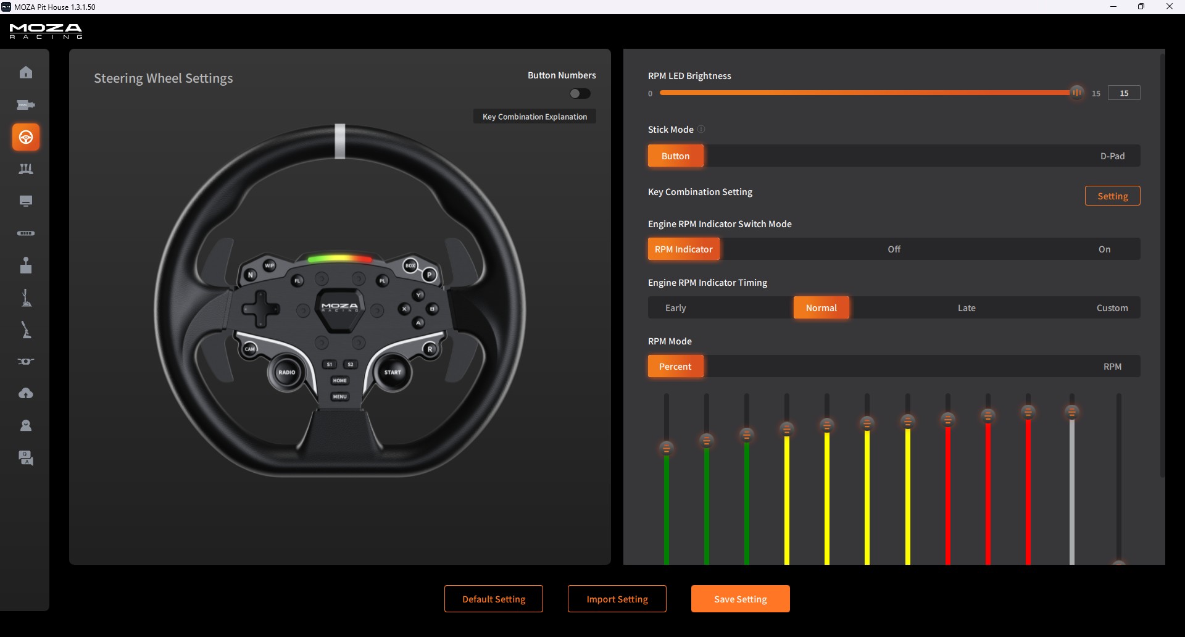This screenshot has height=637, width=1185.
Task: Click Import Setting button
Action: click(x=617, y=599)
